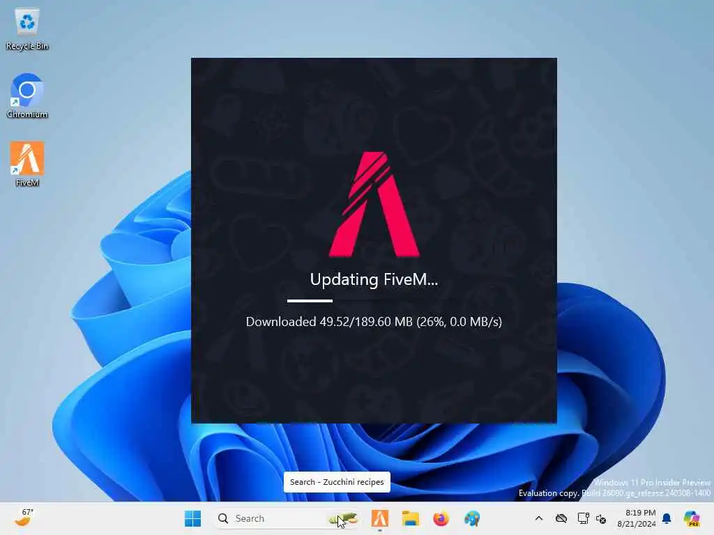The width and height of the screenshot is (714, 535).
Task: Select the Chromium desktop shortcut
Action: 27,97
